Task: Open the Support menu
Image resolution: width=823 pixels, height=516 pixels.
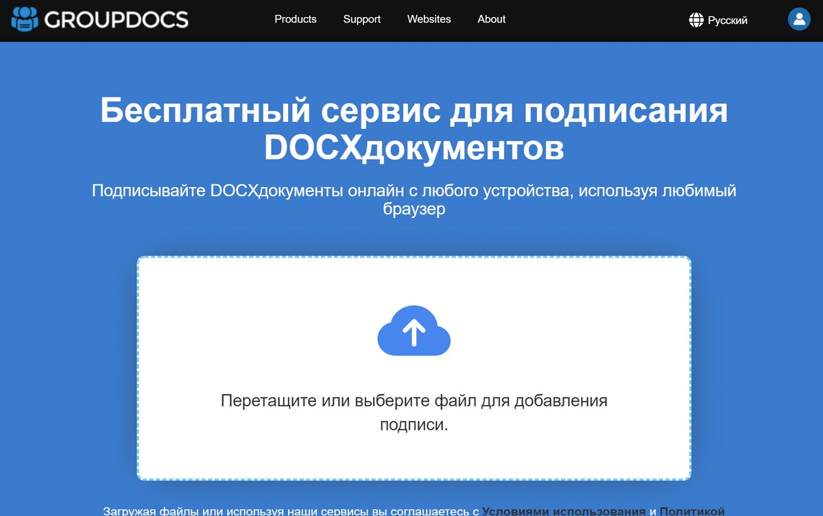Action: (x=361, y=19)
